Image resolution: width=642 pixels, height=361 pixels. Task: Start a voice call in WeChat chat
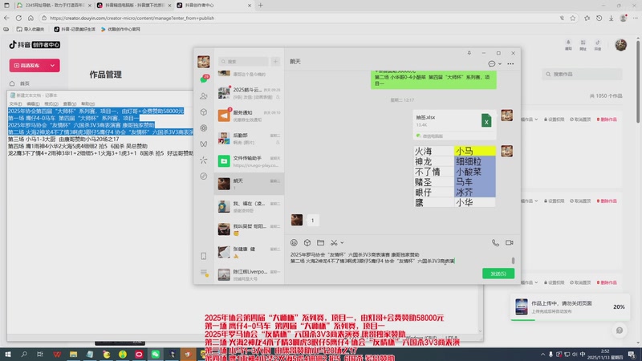click(495, 243)
